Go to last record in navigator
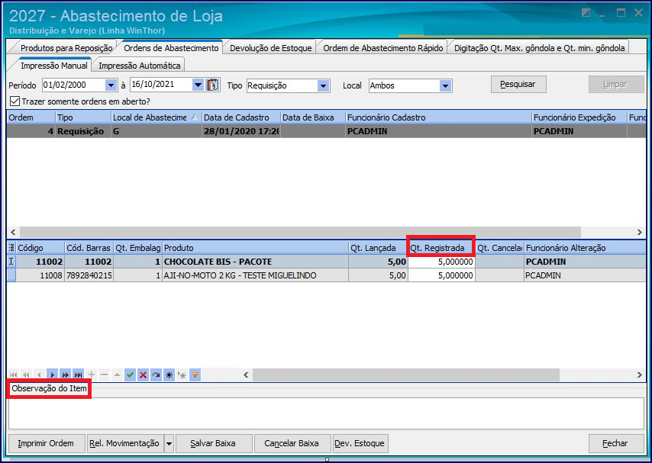Screen dimensions: 652x463 click(x=78, y=375)
